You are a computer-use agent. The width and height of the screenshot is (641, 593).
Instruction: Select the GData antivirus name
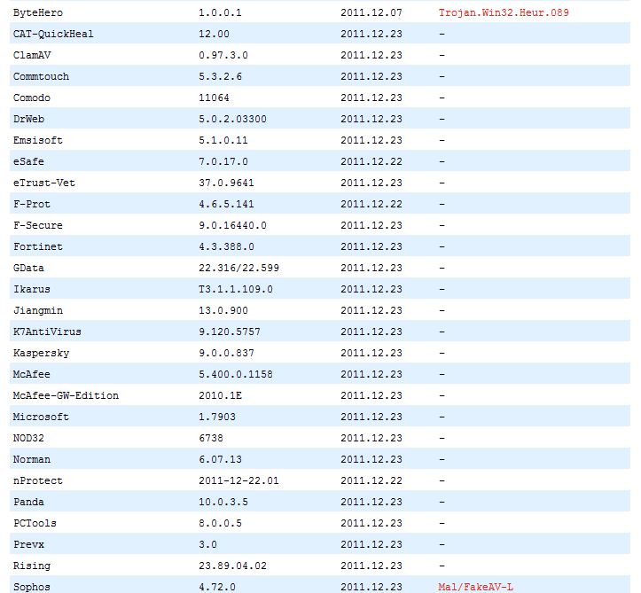[28, 268]
